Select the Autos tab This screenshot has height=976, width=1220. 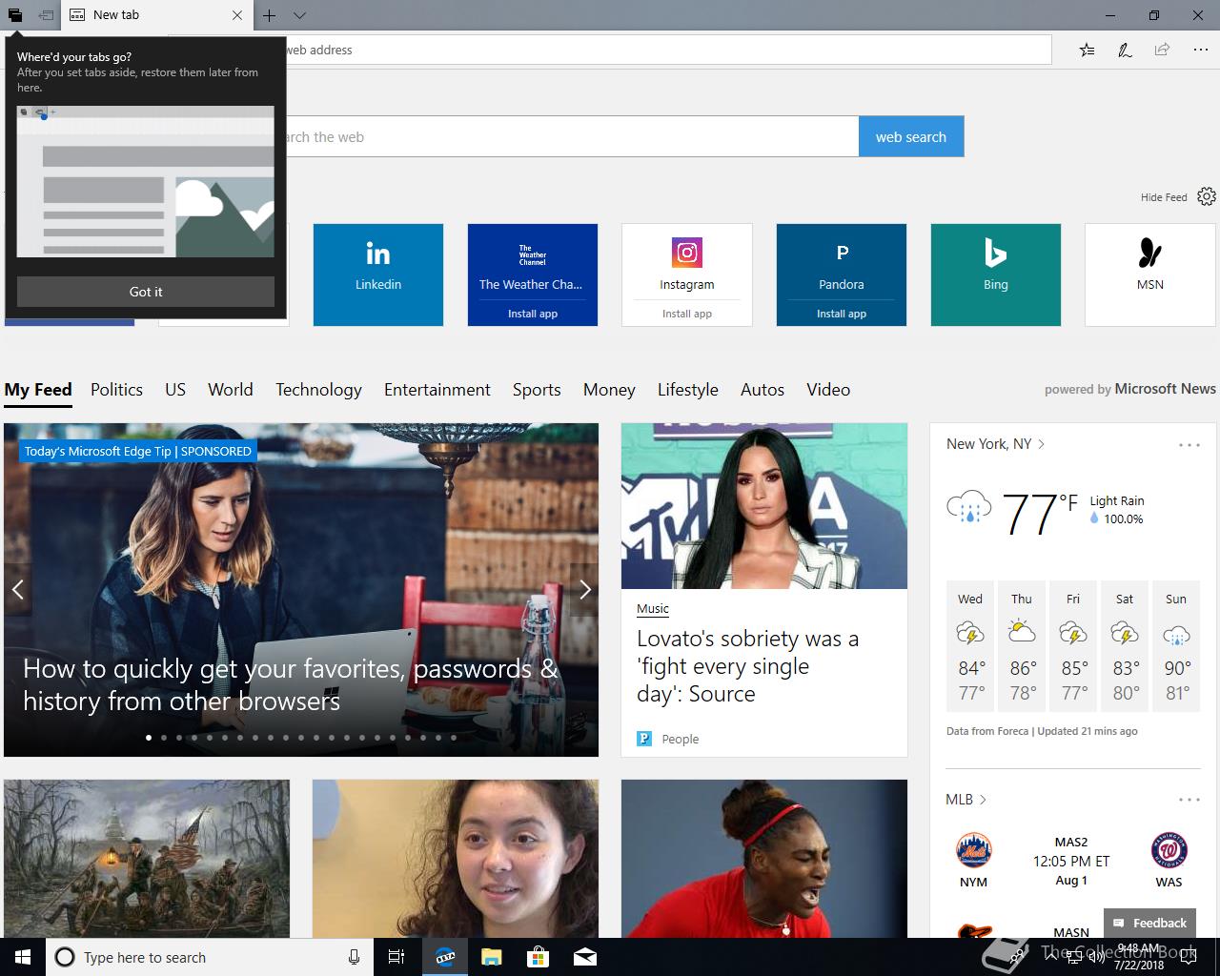pyautogui.click(x=762, y=390)
